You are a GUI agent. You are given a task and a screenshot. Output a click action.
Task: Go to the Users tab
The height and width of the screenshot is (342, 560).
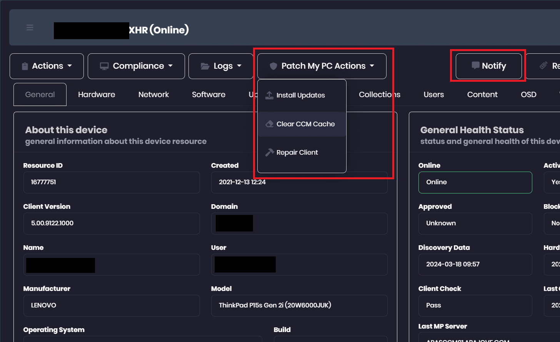[433, 94]
